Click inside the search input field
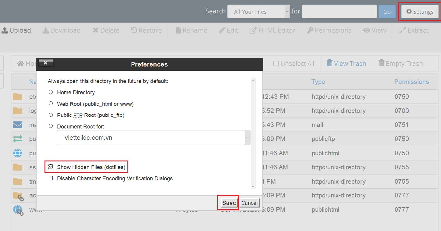Image resolution: width=441 pixels, height=231 pixels. pos(339,11)
